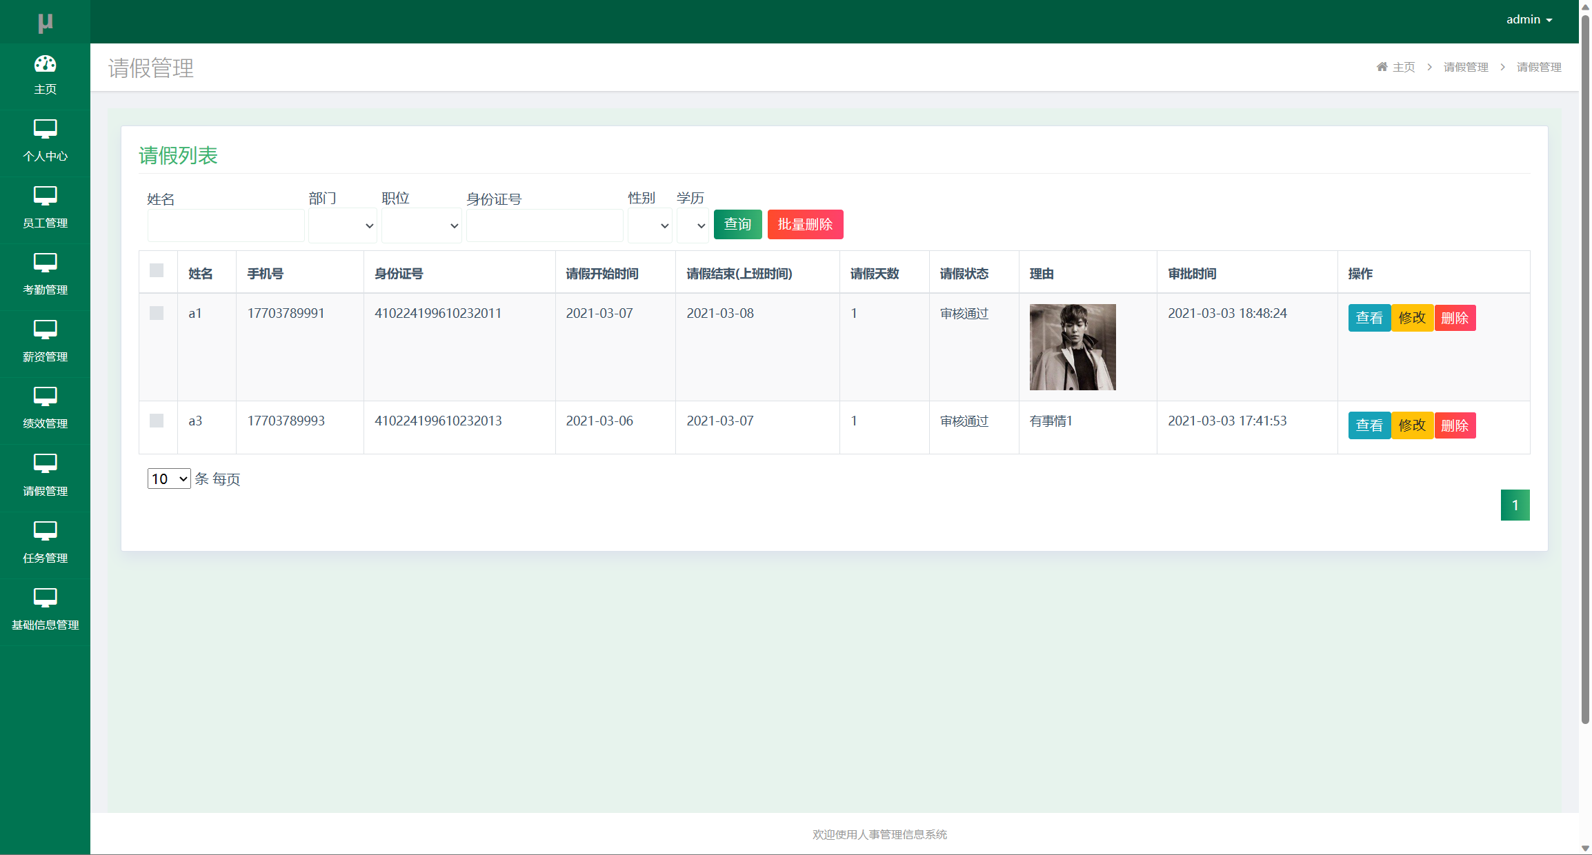Expand the 职位 filter dropdown
The width and height of the screenshot is (1592, 855).
coord(421,225)
